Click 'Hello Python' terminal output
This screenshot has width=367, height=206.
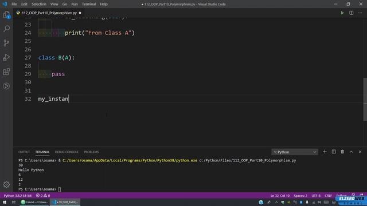point(31,170)
